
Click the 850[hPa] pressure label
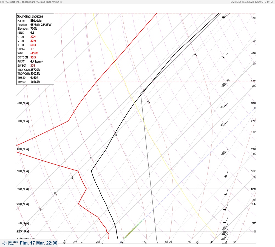[x=23, y=223]
